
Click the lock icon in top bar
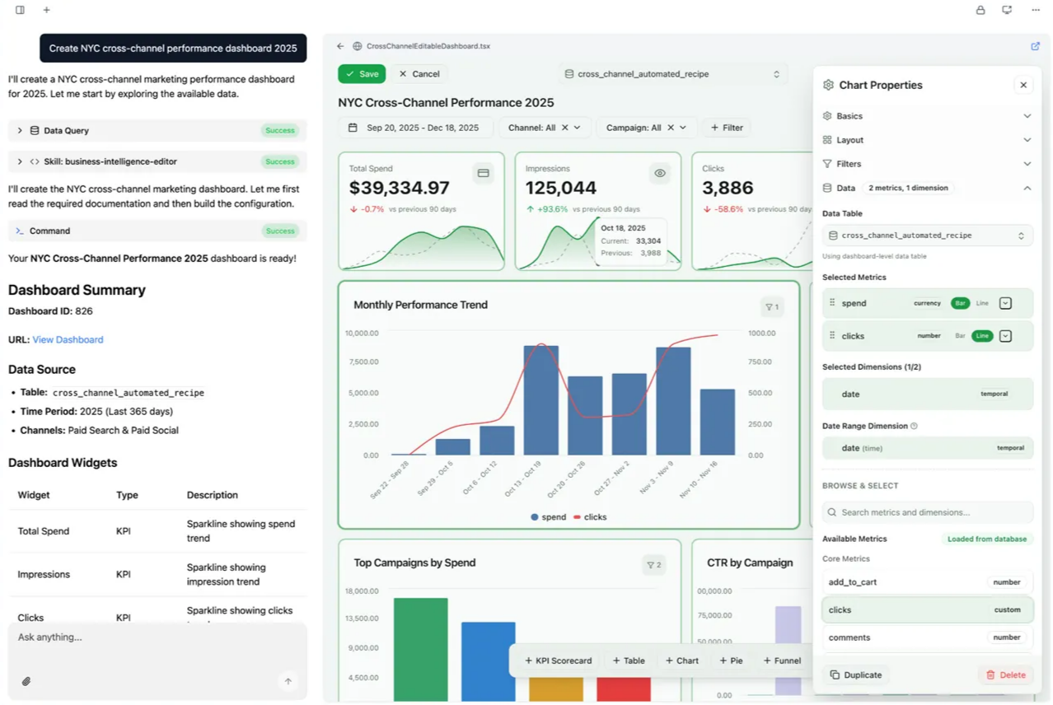coord(980,10)
